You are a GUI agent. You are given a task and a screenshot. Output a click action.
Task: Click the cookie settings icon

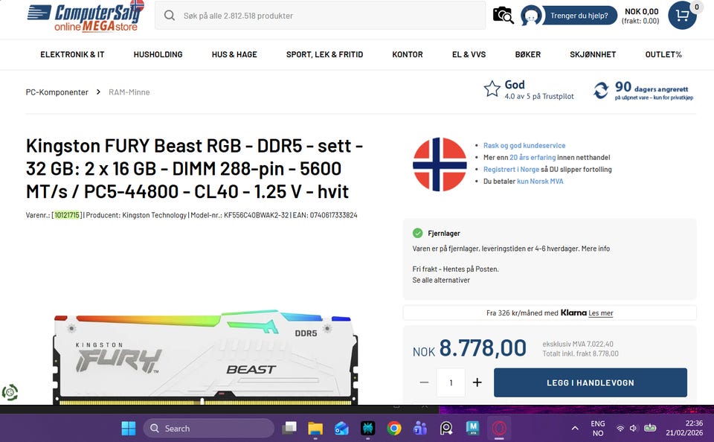[10, 392]
